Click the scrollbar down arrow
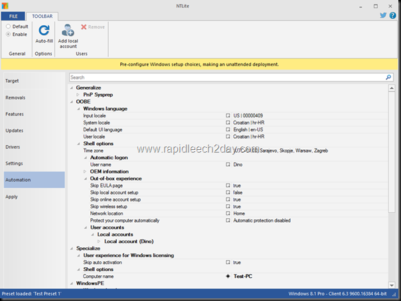This screenshot has height=301, width=401. [392, 285]
